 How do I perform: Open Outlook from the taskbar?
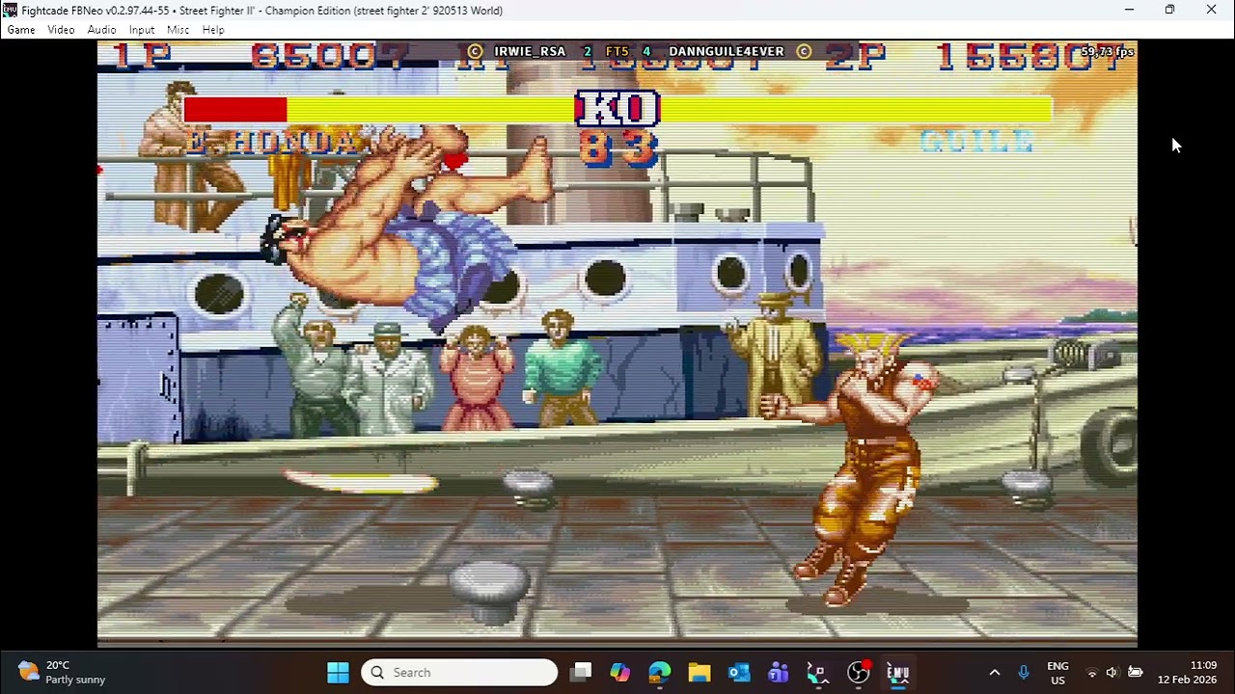[x=739, y=672]
